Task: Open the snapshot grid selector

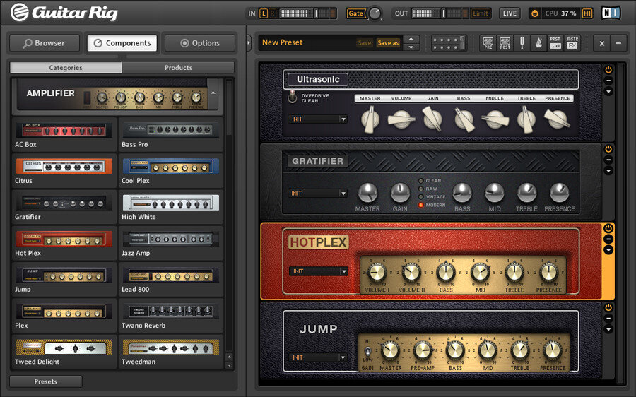Action: pyautogui.click(x=448, y=43)
